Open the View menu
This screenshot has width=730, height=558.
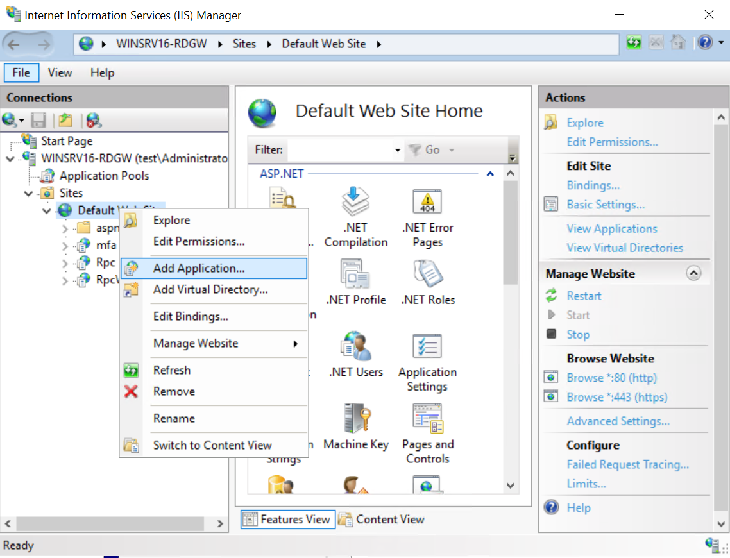[60, 72]
